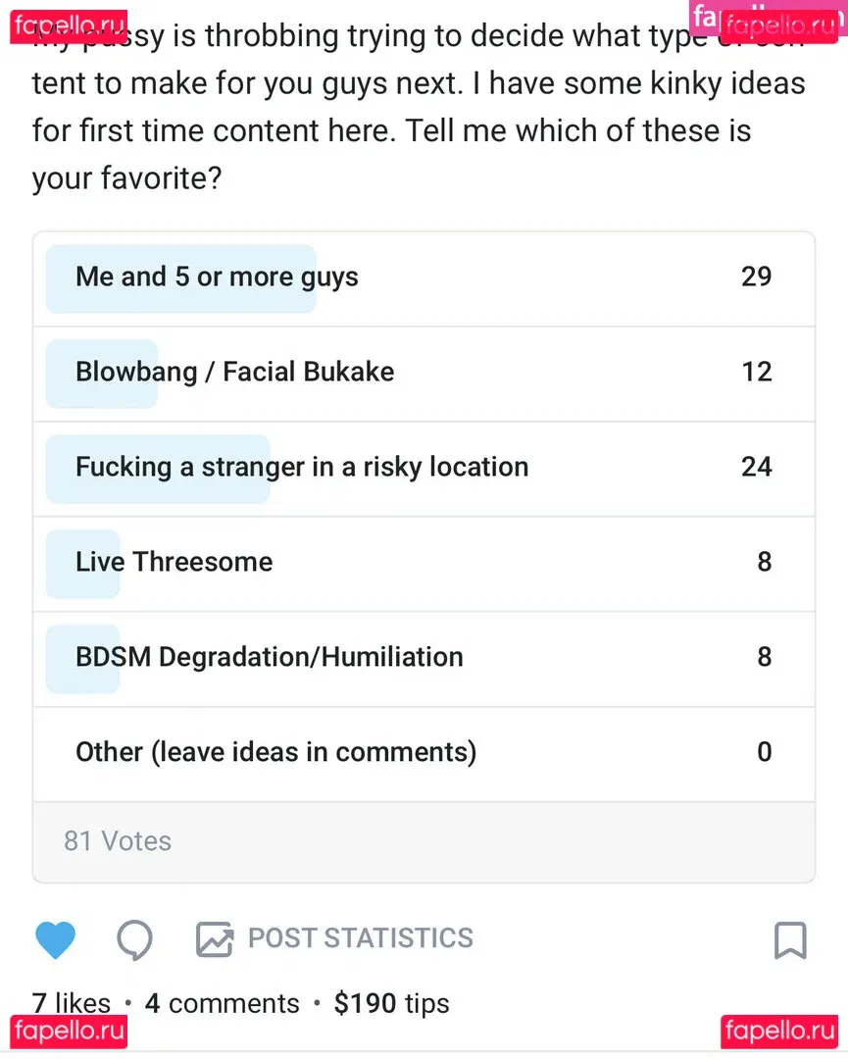Image resolution: width=848 pixels, height=1059 pixels.
Task: Select the 'BDSM Degradation/Humiliation' poll option
Action: click(x=424, y=658)
